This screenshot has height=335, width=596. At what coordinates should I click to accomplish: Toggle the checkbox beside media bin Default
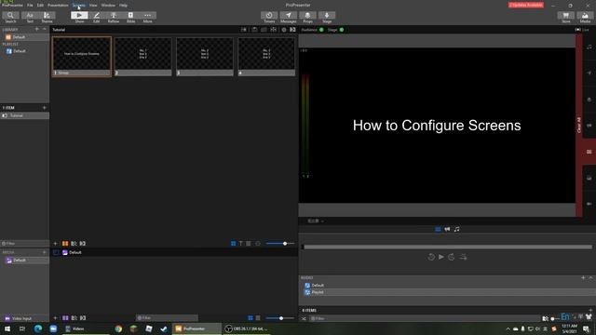tap(56, 252)
